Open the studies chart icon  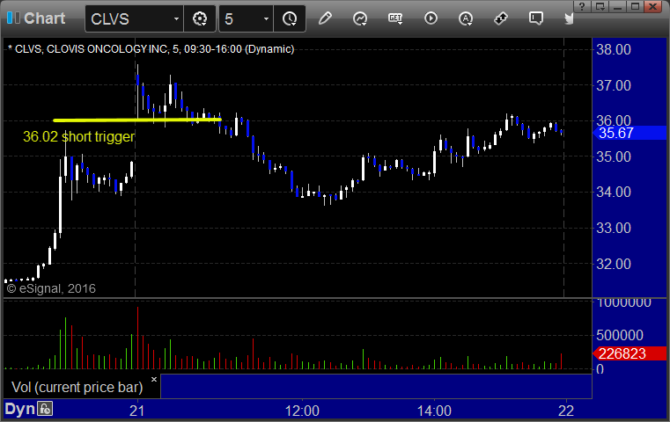point(360,18)
